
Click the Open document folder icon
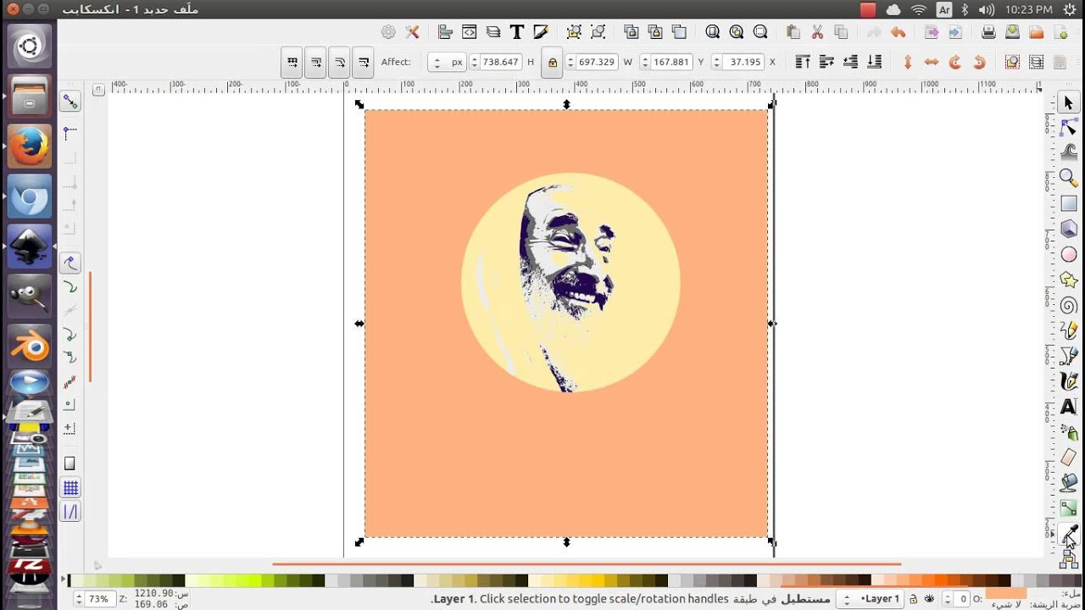point(1036,32)
